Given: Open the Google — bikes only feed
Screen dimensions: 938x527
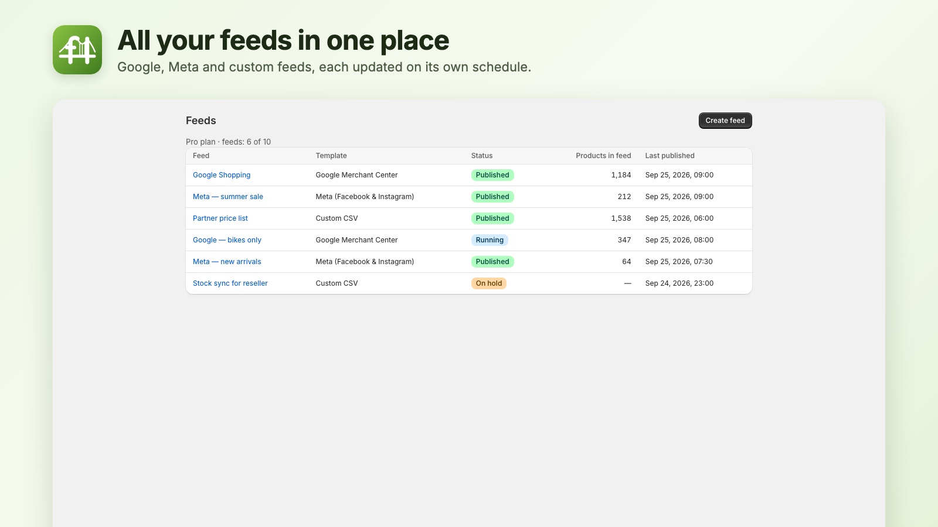Looking at the screenshot, I should click(x=227, y=240).
